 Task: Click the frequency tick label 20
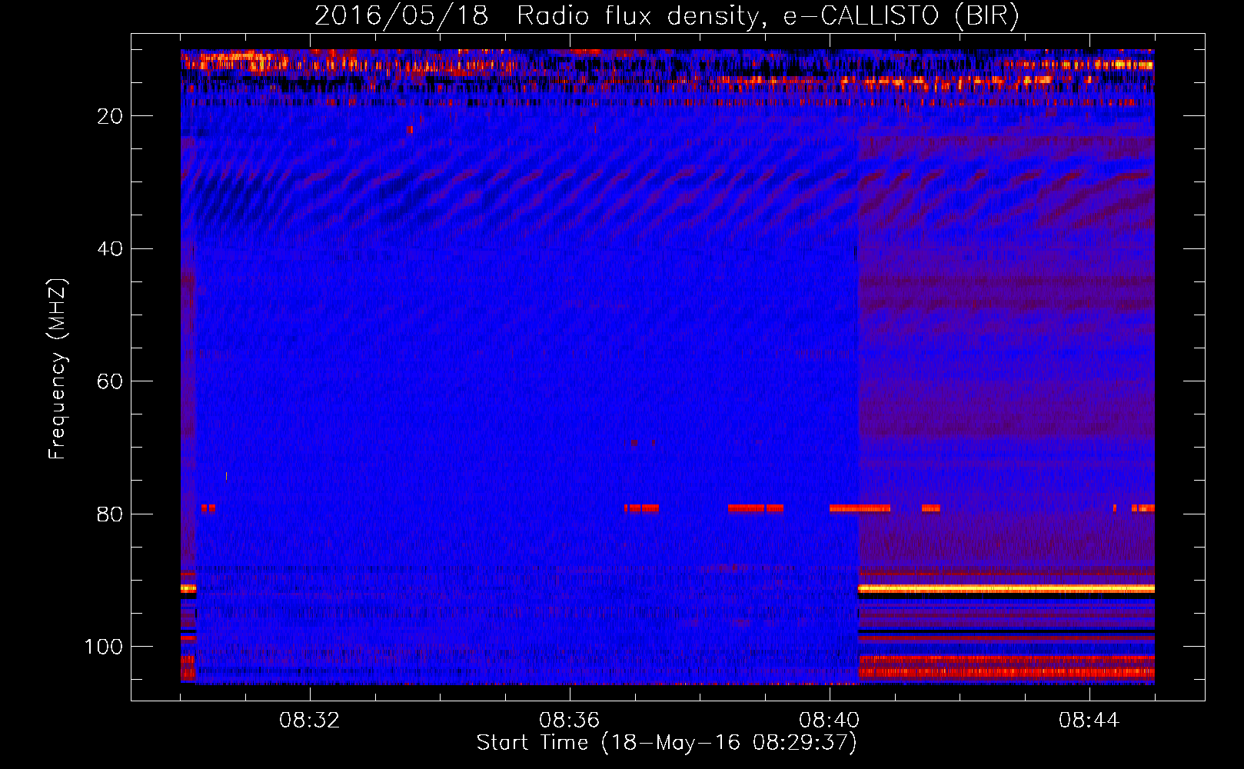click(x=110, y=116)
